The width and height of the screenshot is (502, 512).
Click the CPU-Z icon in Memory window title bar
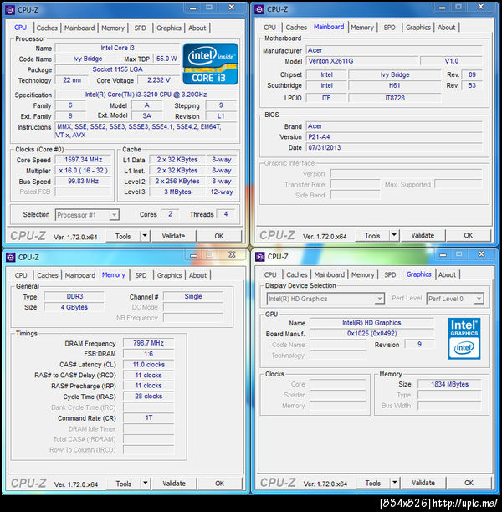(10, 258)
